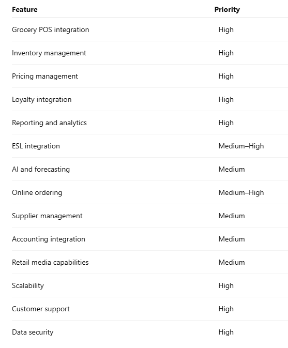Click Pricing management text
288x348 pixels.
click(45, 77)
